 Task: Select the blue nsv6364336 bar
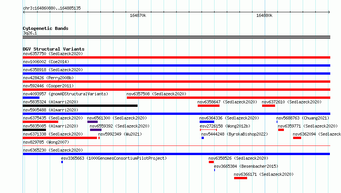207,122
